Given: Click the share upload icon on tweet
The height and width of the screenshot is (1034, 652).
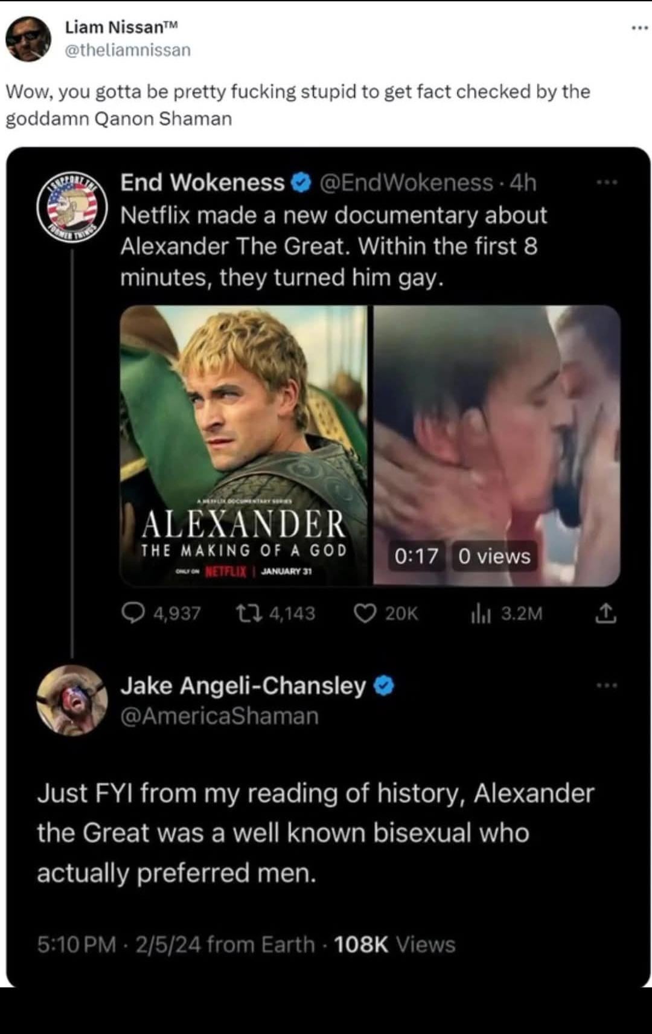Looking at the screenshot, I should point(606,614).
